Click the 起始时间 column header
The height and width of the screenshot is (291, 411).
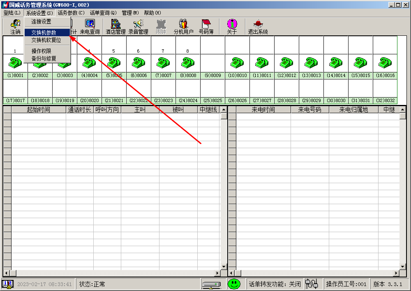(x=39, y=109)
